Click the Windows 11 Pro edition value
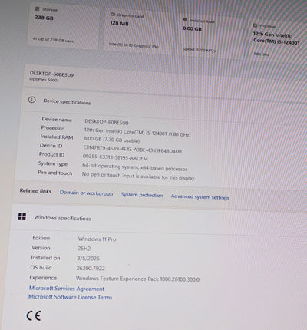 [x=97, y=239]
